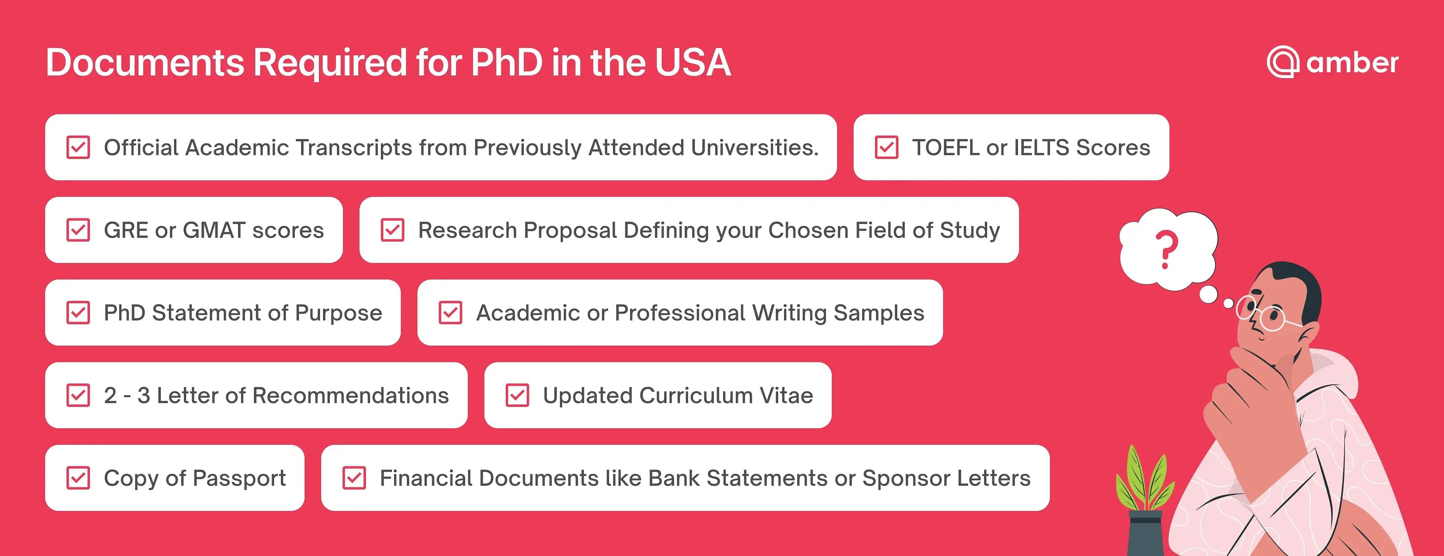Toggle the Official Academic Transcripts checkbox
Screen dimensions: 1444x556
[78, 147]
